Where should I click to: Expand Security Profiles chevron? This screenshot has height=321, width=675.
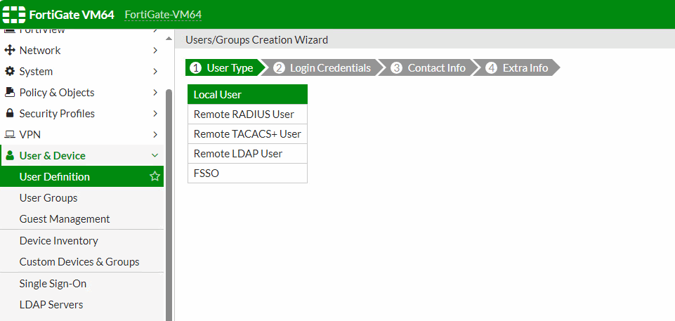[x=155, y=114]
